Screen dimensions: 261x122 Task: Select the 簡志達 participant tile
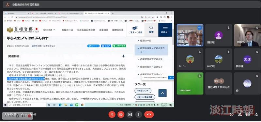247,59
